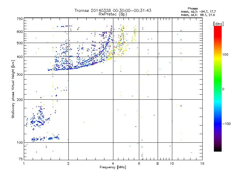The width and height of the screenshot is (238, 178).
Task: Click the colorbar '100' tick label
Action: click(x=225, y=55)
